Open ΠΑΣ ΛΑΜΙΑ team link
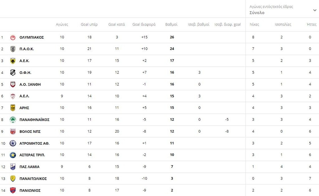319x196 pixels. tap(29, 167)
